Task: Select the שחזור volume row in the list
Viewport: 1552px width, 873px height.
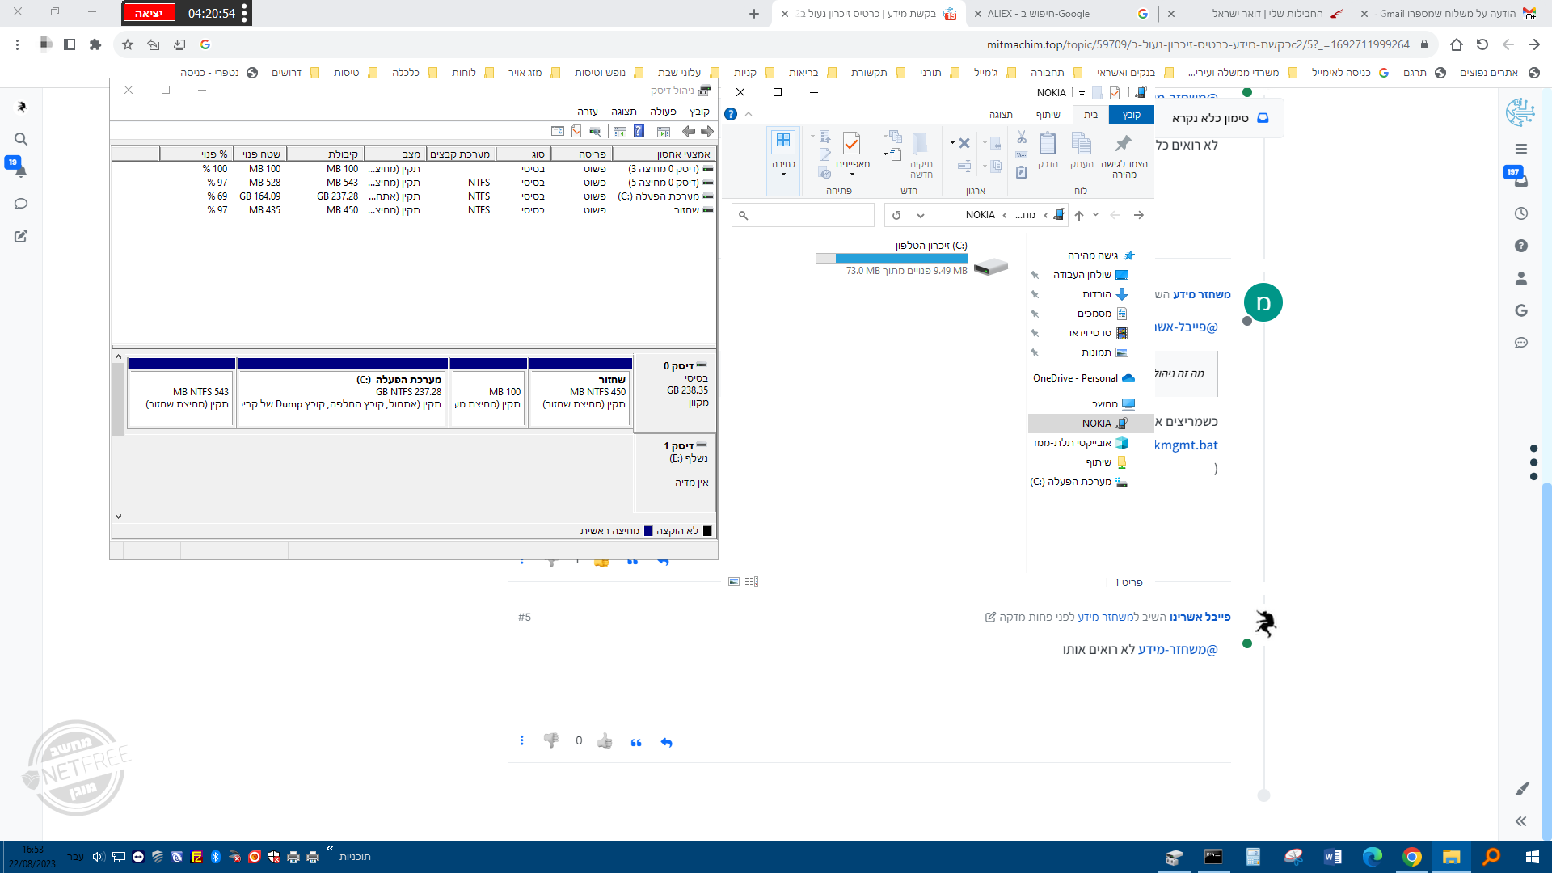Action: tap(414, 210)
